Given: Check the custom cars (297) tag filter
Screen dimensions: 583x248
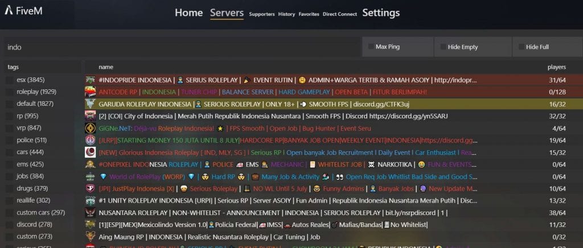Looking at the screenshot, I should [x=9, y=213].
